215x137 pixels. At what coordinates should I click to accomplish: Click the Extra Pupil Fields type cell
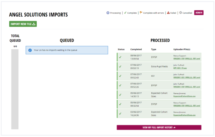[159, 67]
